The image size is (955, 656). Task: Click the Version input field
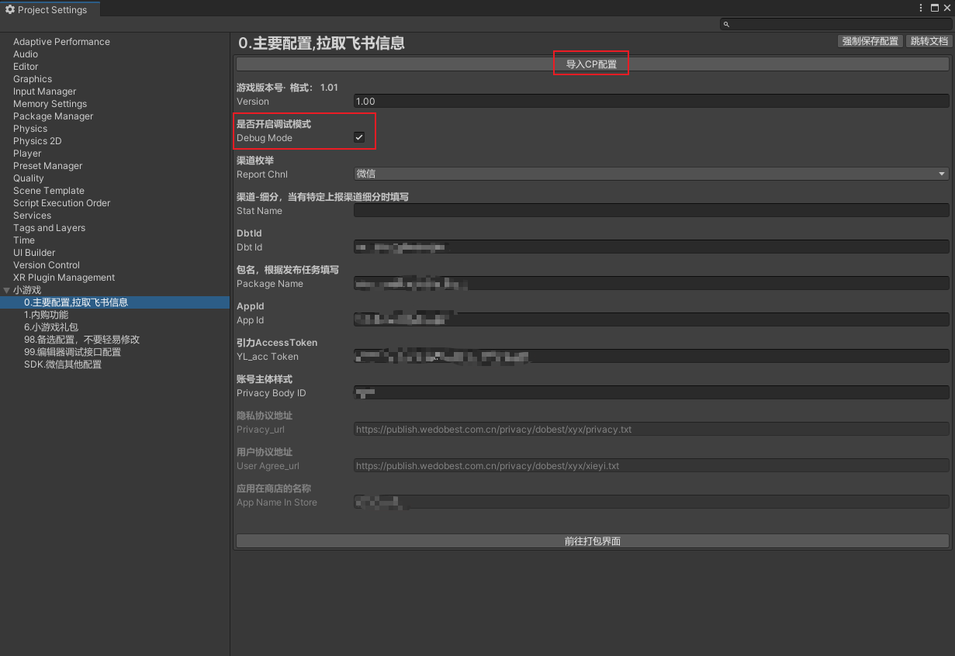point(650,102)
